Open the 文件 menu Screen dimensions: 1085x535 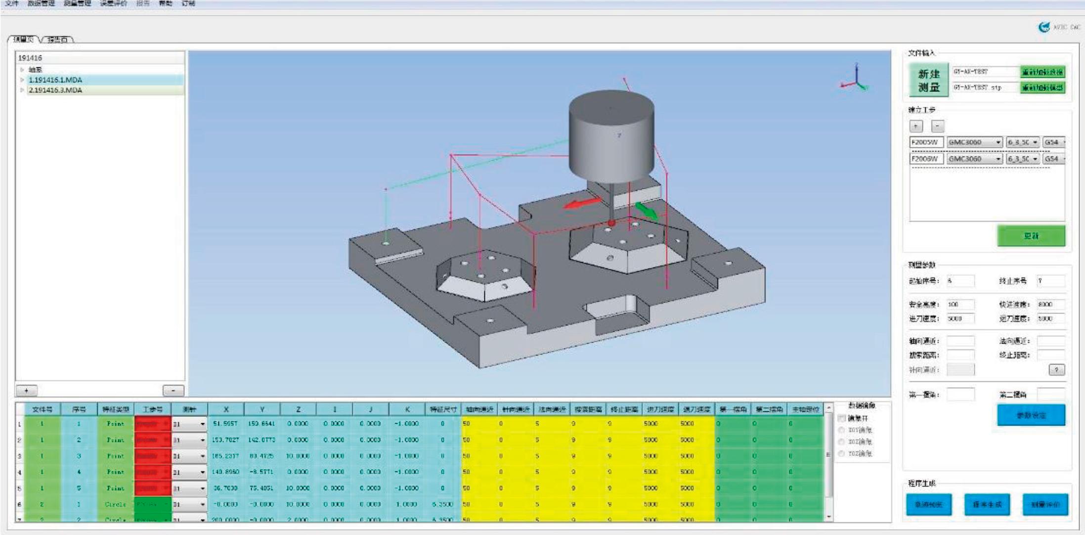[11, 3]
